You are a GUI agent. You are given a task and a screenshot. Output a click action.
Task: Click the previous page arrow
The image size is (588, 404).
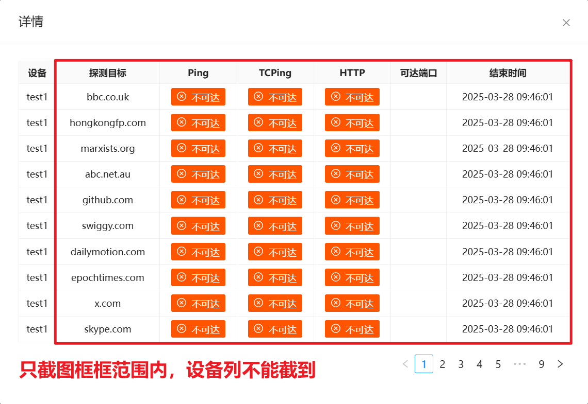[405, 364]
